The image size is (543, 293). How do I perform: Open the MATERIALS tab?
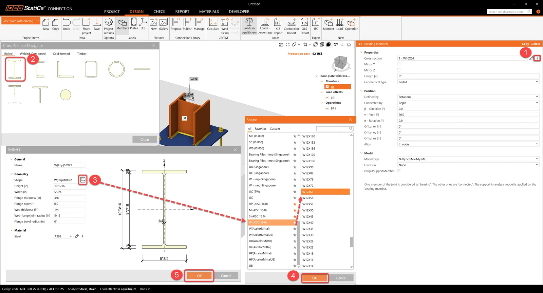pyautogui.click(x=209, y=12)
